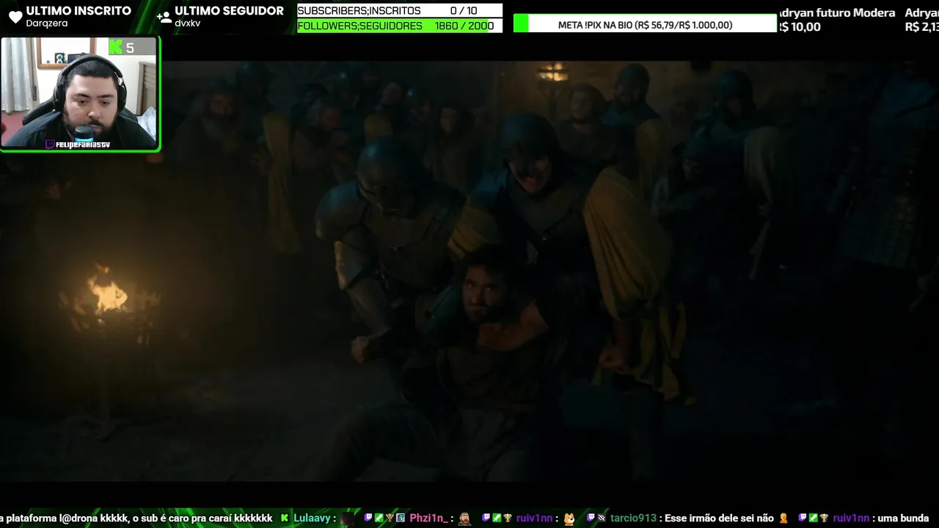This screenshot has width=939, height=528.
Task: Click the Kick badge before Lulaavy
Action: [x=285, y=518]
